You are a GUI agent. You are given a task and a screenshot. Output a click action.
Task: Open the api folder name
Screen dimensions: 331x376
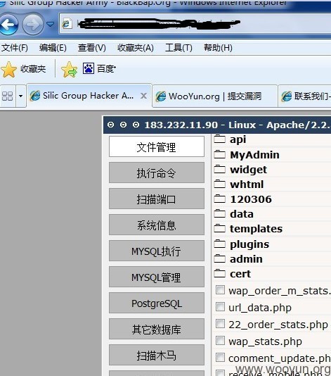(x=238, y=139)
